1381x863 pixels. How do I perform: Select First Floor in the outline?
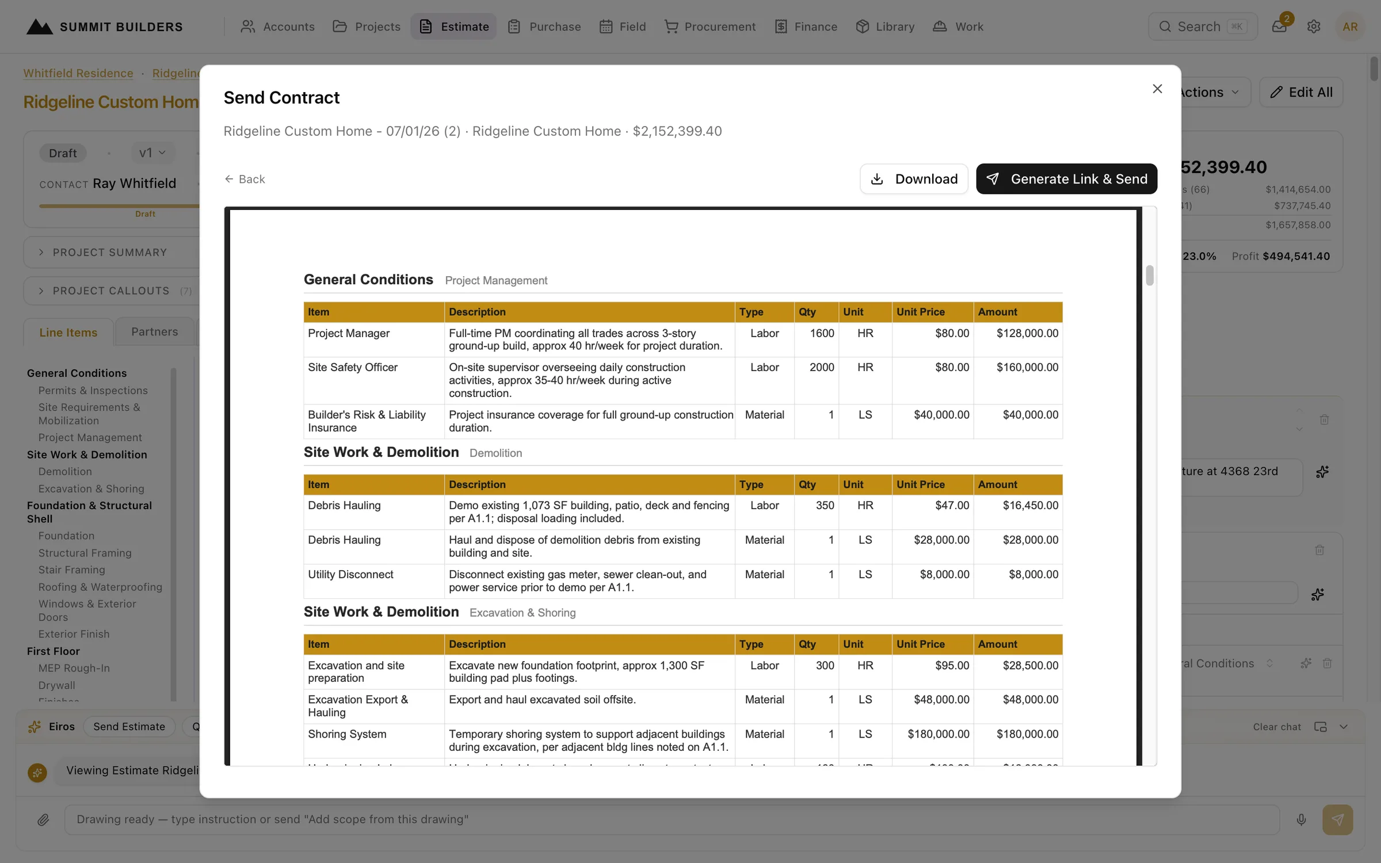pyautogui.click(x=54, y=651)
